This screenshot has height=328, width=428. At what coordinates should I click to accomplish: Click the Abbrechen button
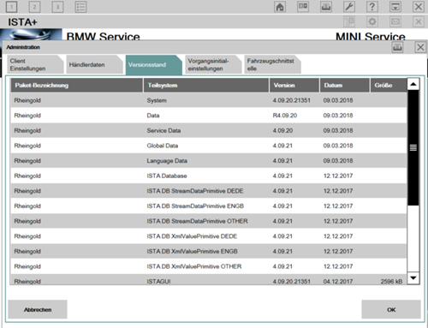coord(38,309)
